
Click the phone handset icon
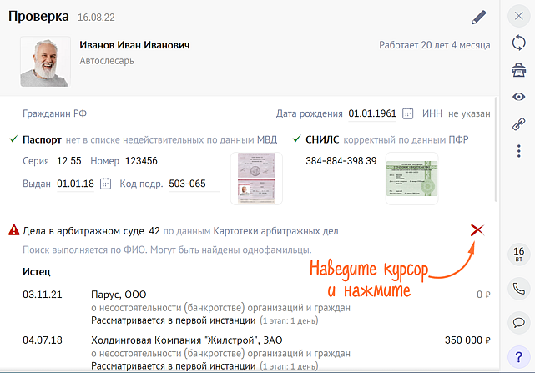[518, 289]
